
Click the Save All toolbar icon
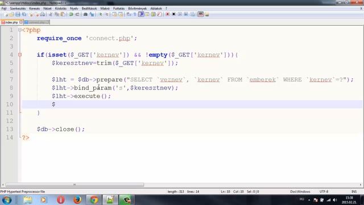[x=24, y=14]
